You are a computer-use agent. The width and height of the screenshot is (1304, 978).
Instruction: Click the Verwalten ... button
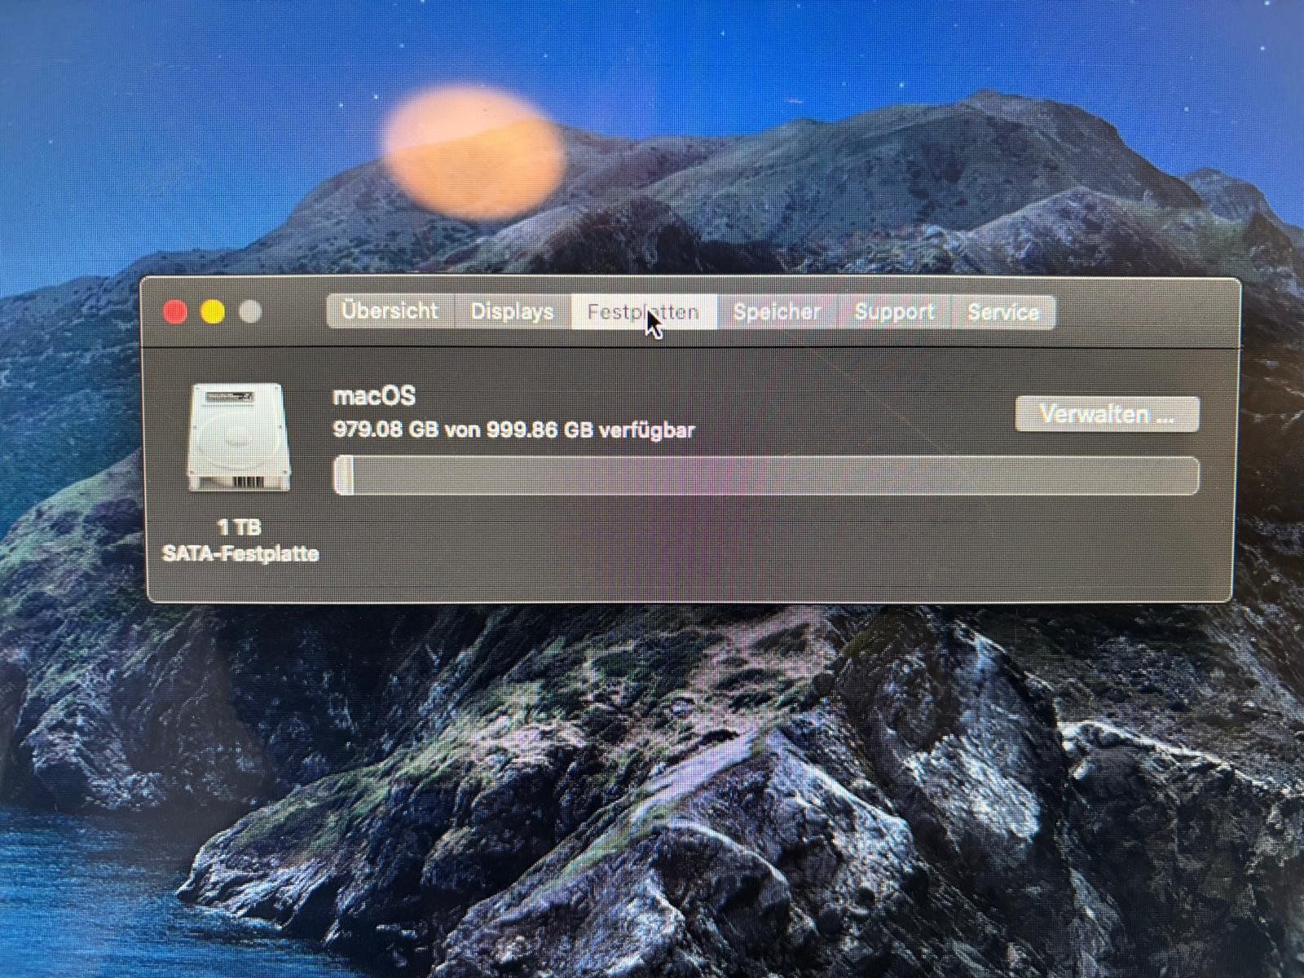point(1107,414)
